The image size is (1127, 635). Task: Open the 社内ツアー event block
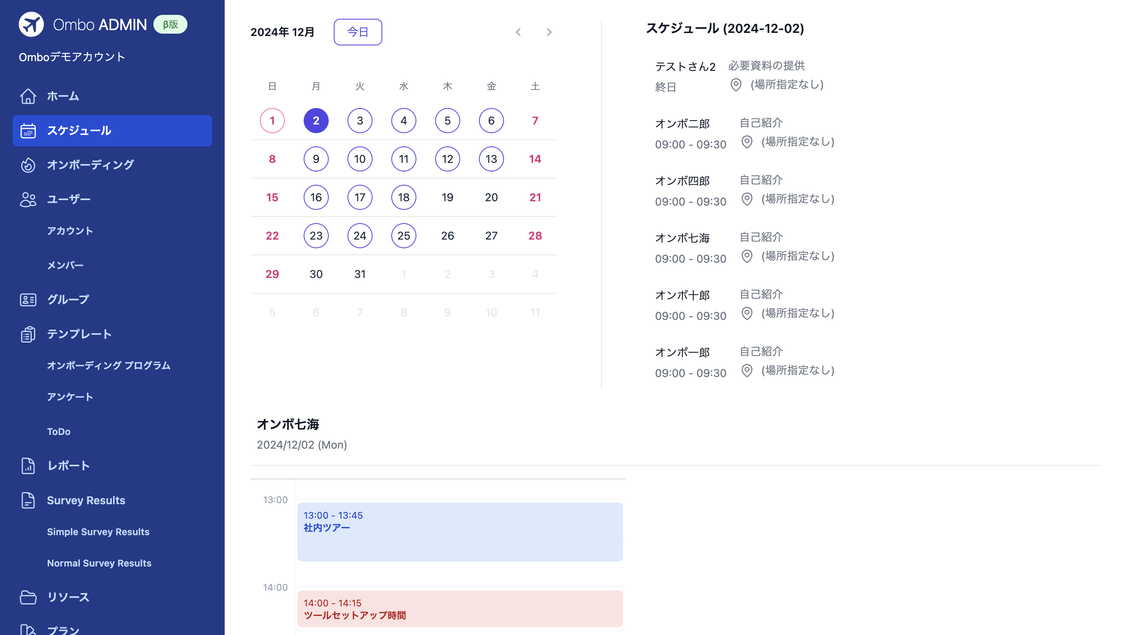click(460, 532)
